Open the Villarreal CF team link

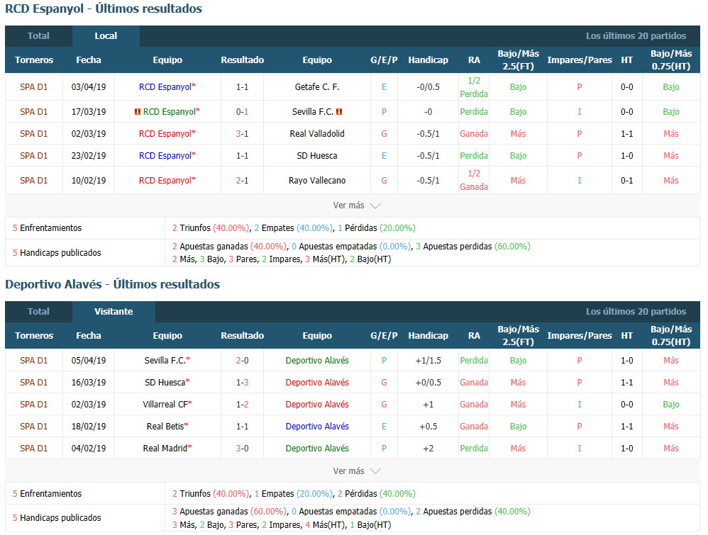[165, 405]
